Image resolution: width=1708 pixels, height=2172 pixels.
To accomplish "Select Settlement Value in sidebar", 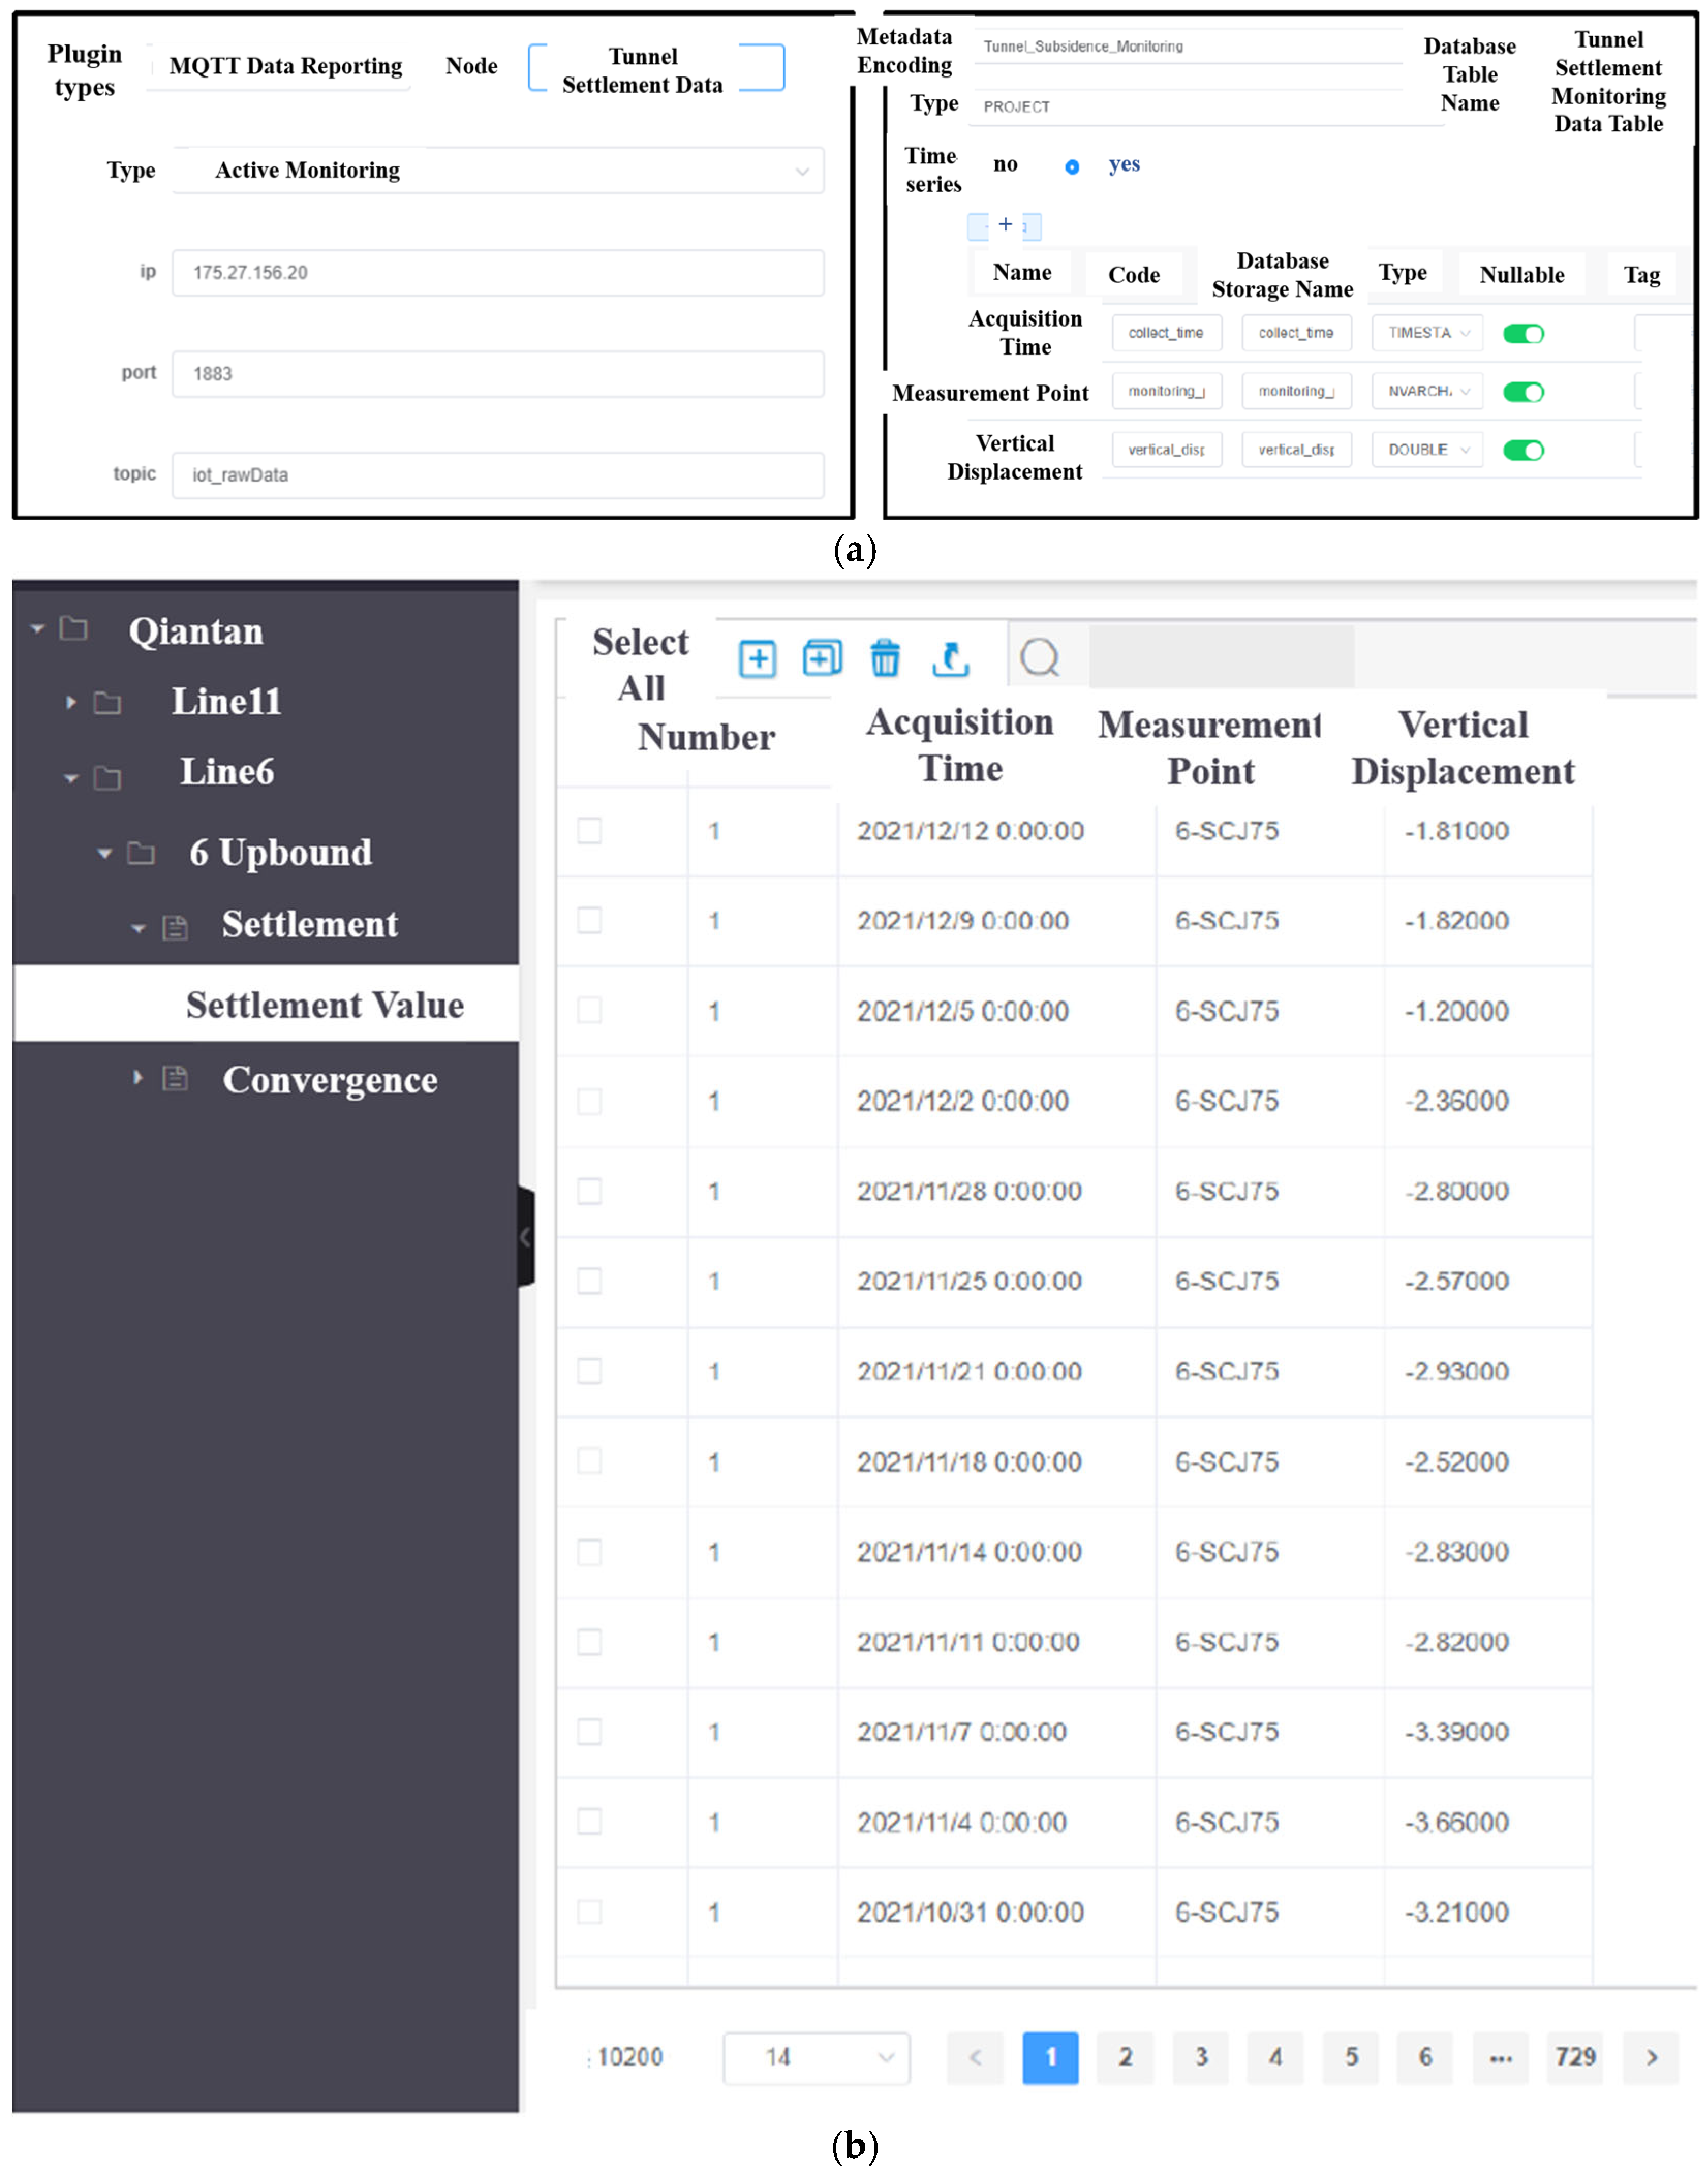I will (x=324, y=1004).
